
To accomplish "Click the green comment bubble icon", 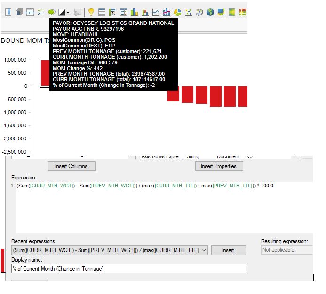I will 51,12.
